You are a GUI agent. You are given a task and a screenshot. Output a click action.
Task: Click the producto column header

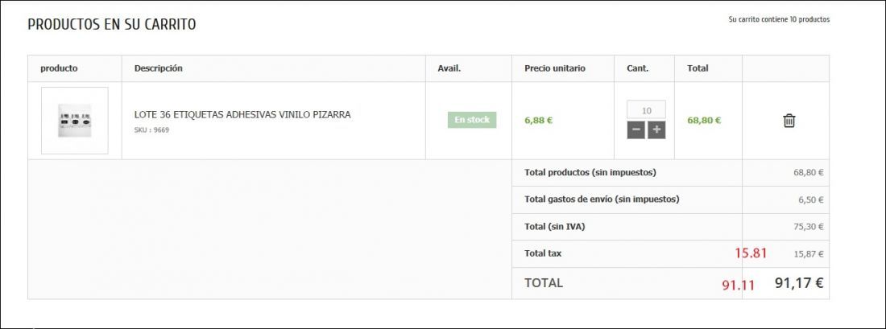pos(59,68)
